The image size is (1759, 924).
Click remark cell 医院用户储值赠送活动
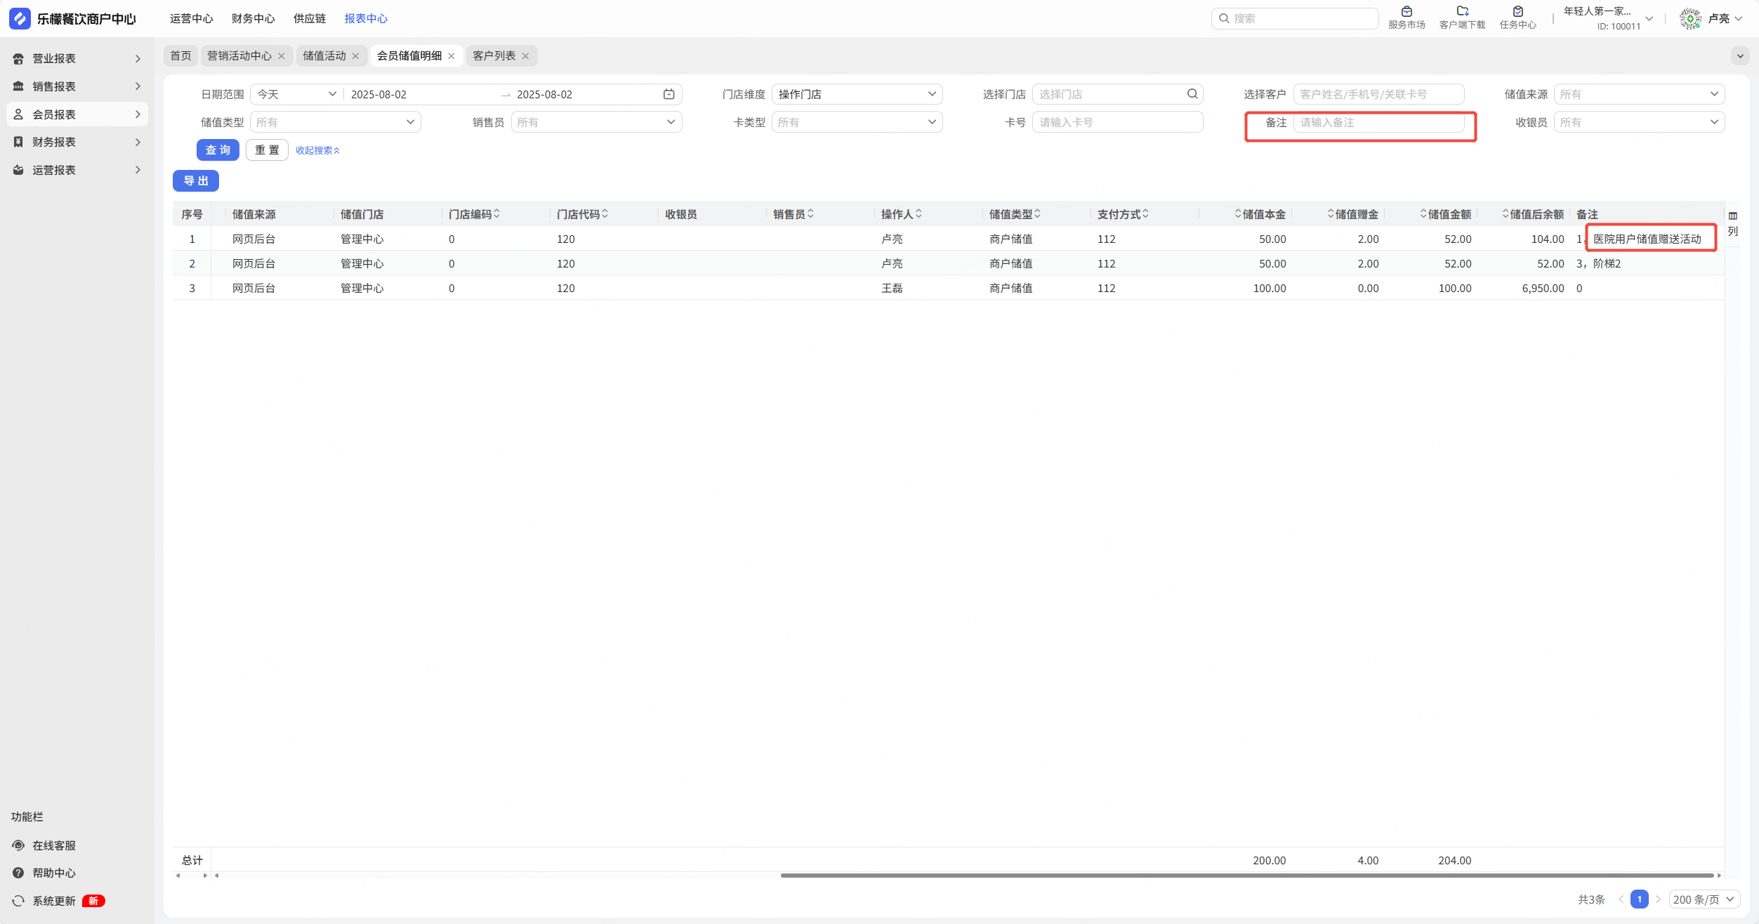1647,239
